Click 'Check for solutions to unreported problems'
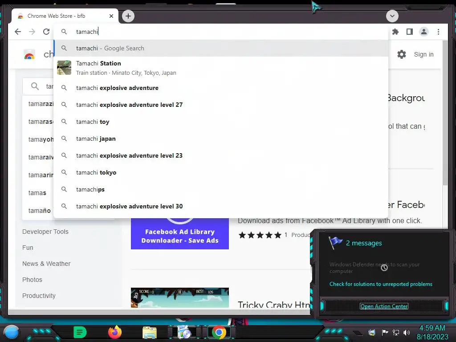The image size is (456, 342). pyautogui.click(x=381, y=284)
